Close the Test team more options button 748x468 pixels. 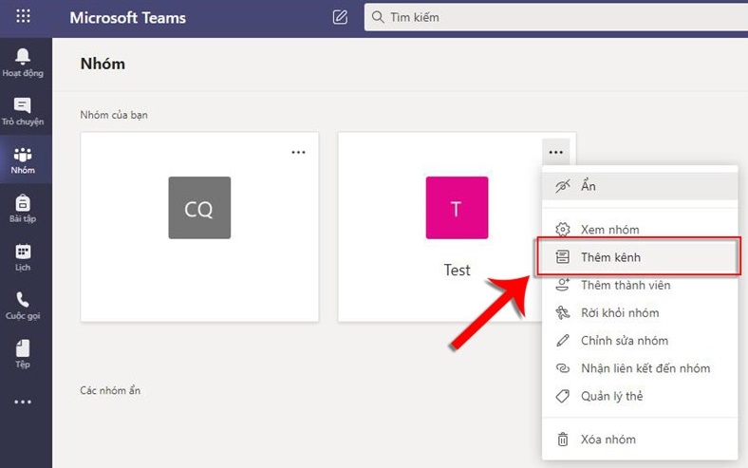pos(555,152)
